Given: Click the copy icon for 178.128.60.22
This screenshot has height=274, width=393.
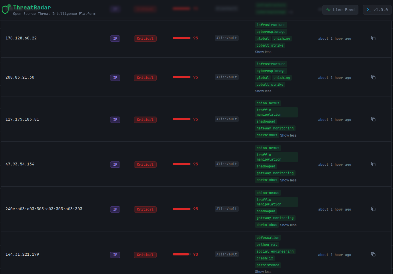Looking at the screenshot, I should (x=373, y=38).
